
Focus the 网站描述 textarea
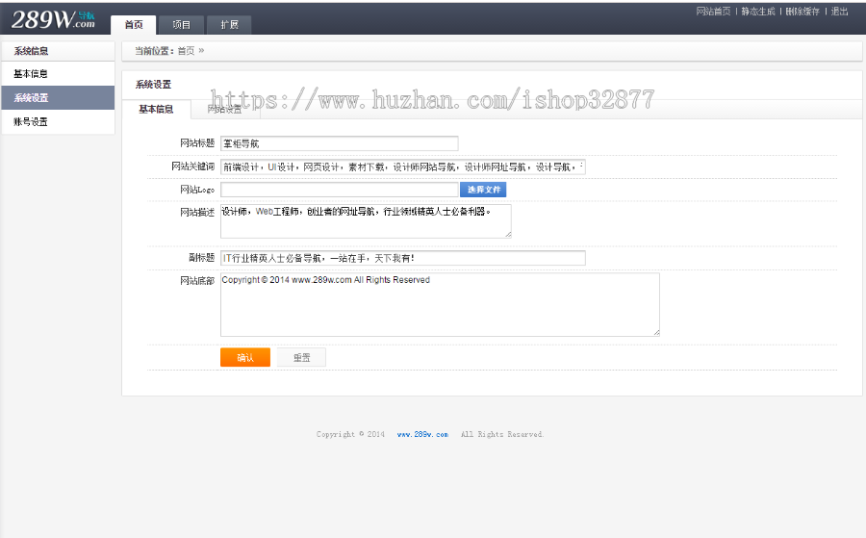[366, 221]
